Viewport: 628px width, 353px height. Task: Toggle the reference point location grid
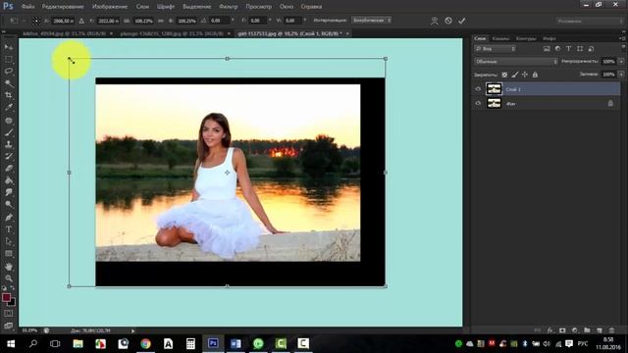pos(36,21)
